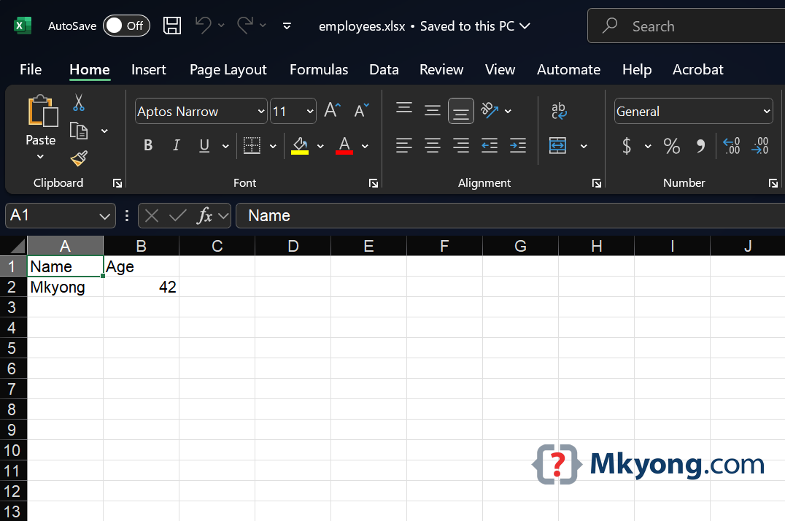This screenshot has width=785, height=521.
Task: Click the Increase Font Size icon
Action: pos(333,111)
